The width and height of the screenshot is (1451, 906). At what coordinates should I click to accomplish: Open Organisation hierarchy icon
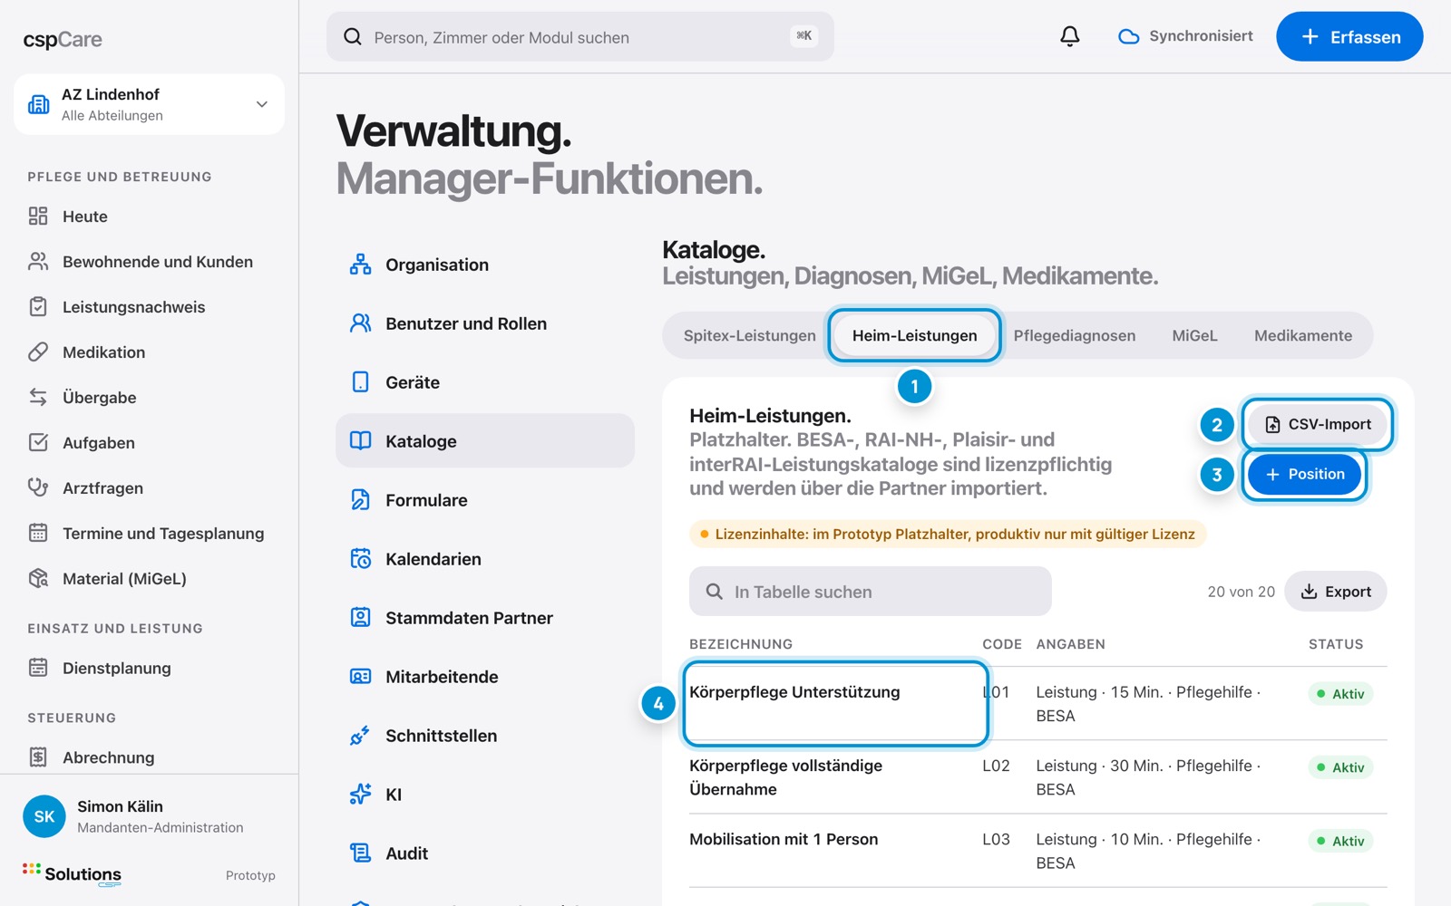360,265
